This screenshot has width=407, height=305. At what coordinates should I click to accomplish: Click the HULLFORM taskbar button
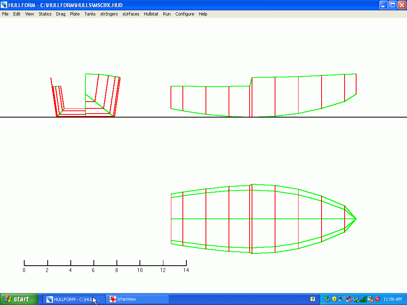click(x=74, y=299)
